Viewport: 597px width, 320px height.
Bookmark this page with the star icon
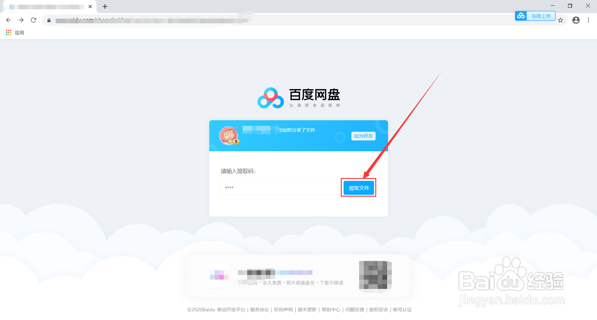pos(561,20)
